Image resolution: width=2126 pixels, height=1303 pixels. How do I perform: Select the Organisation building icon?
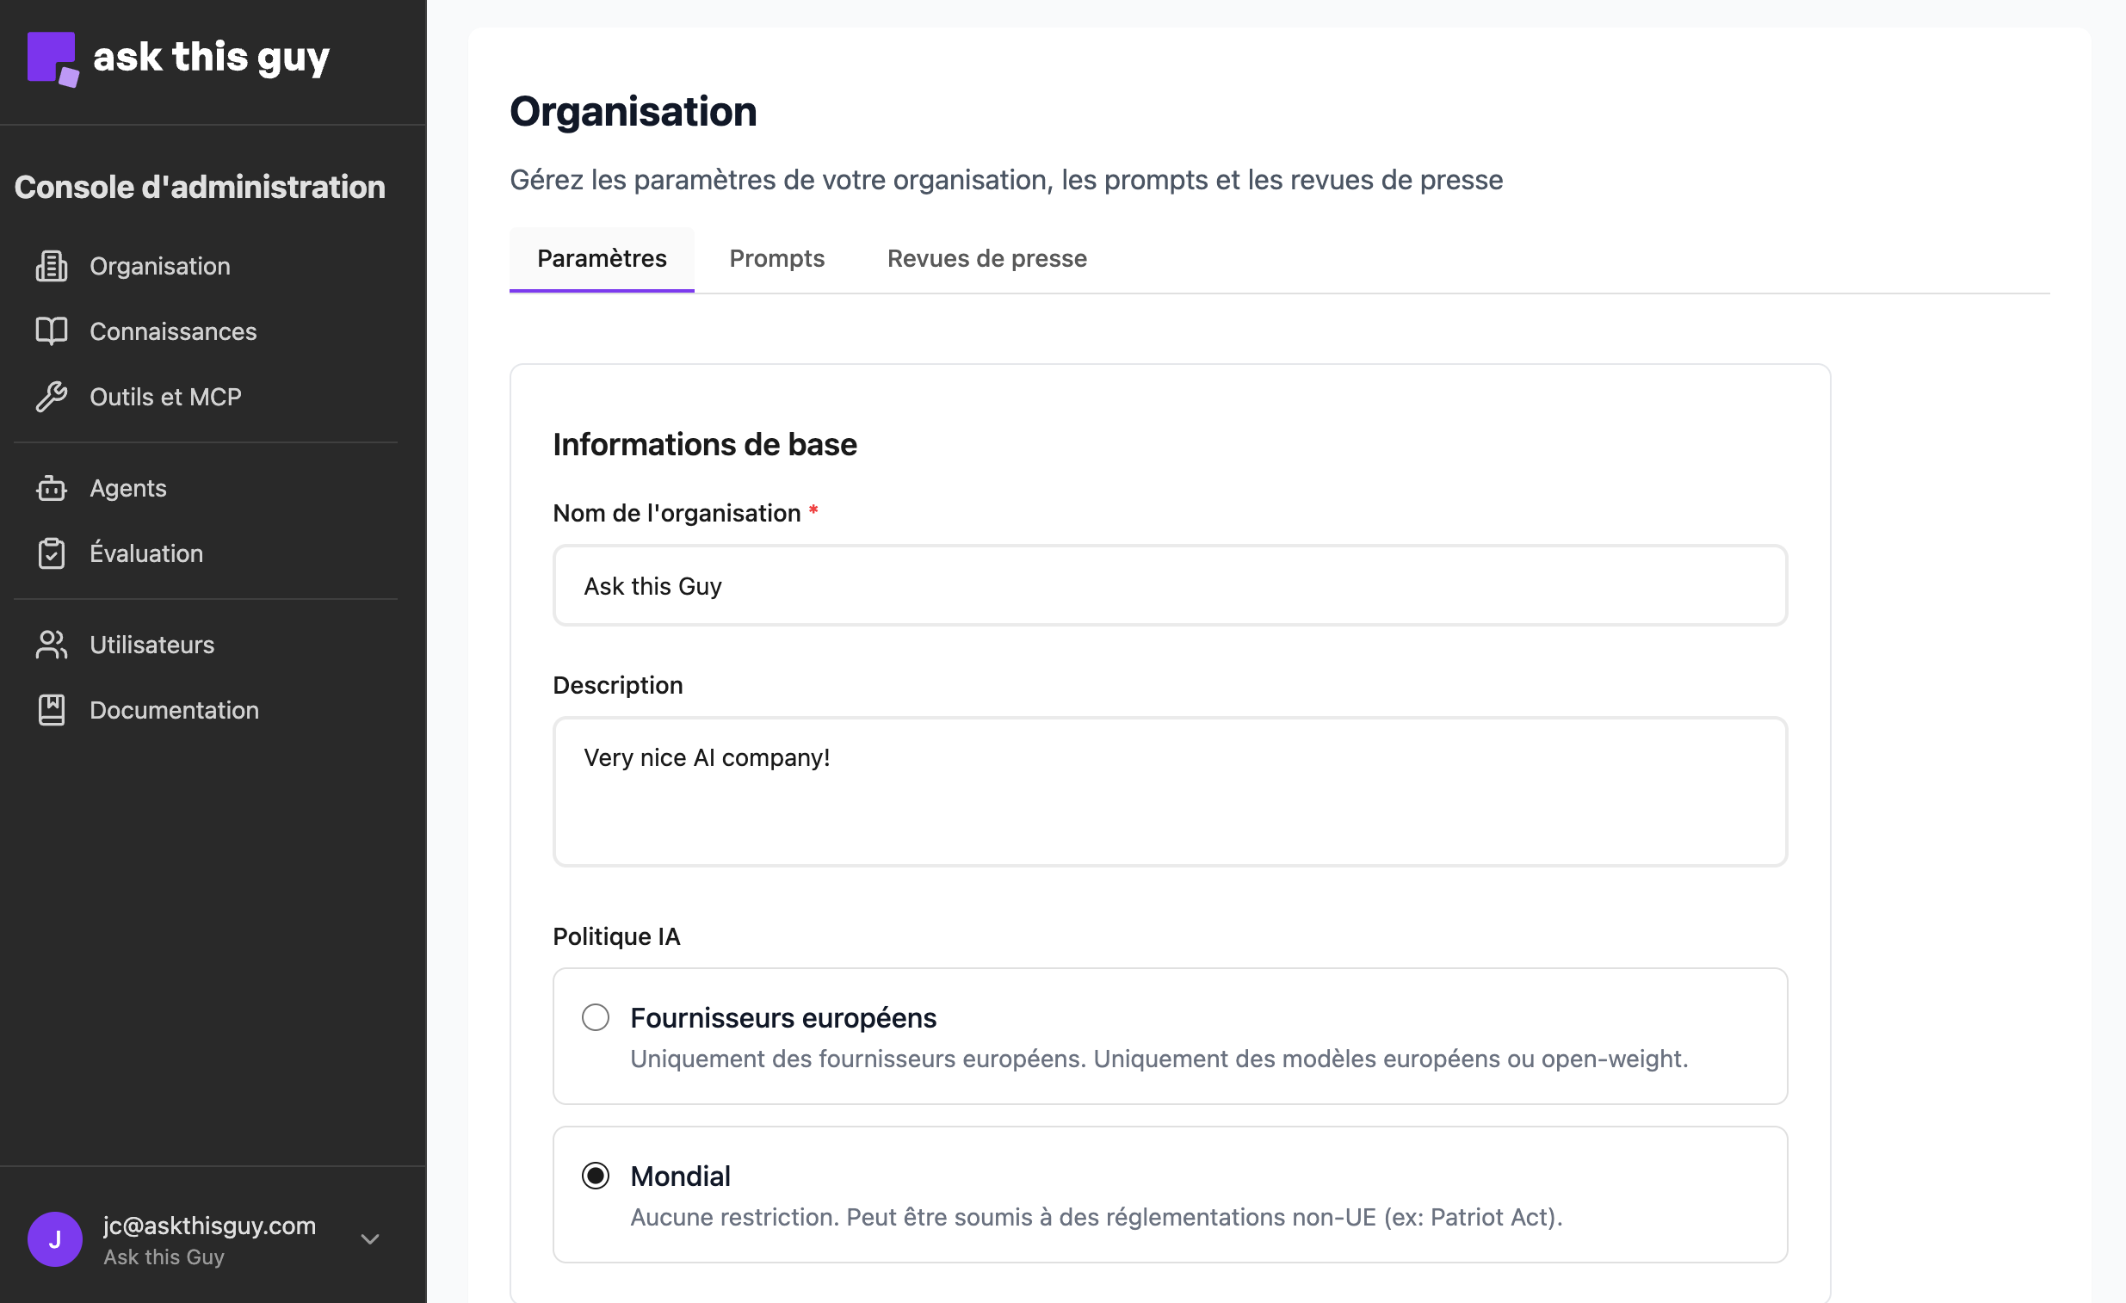[51, 266]
